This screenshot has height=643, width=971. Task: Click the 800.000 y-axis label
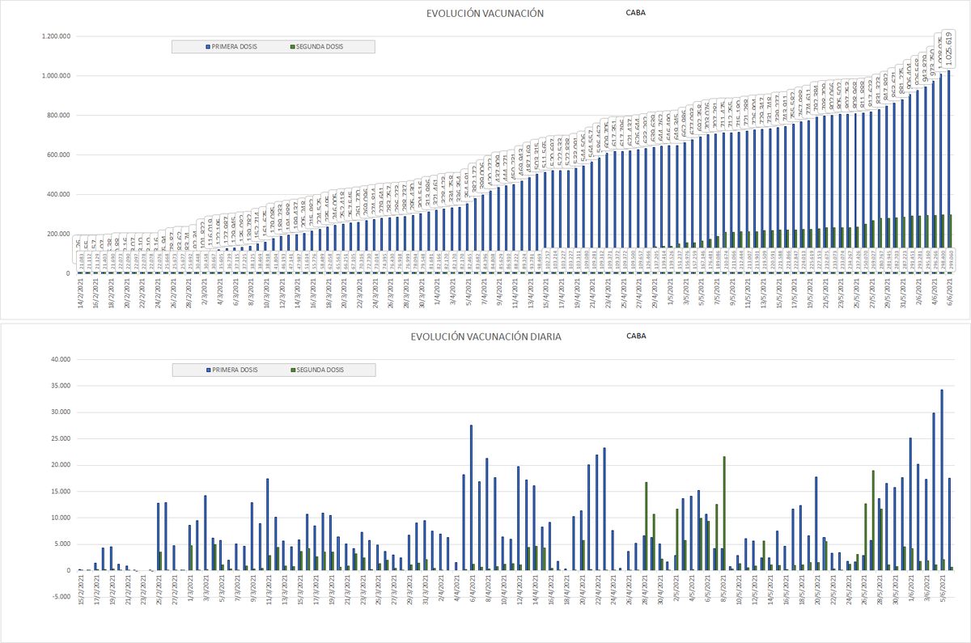click(x=60, y=116)
